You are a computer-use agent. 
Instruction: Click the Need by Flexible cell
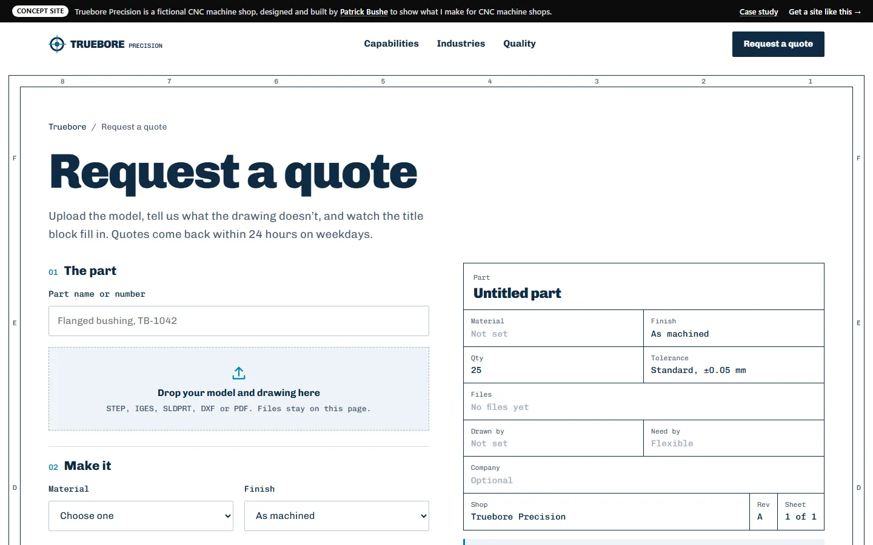(x=734, y=438)
